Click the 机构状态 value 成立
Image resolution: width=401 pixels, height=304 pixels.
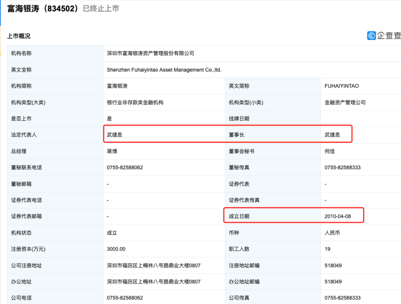coord(112,233)
